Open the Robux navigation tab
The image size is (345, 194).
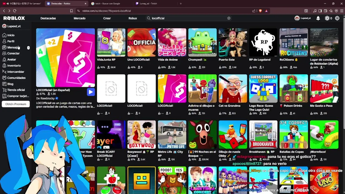133,18
